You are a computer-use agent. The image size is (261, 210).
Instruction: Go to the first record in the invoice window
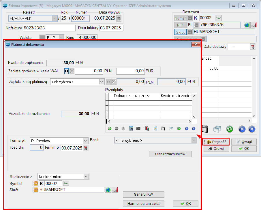242,129
